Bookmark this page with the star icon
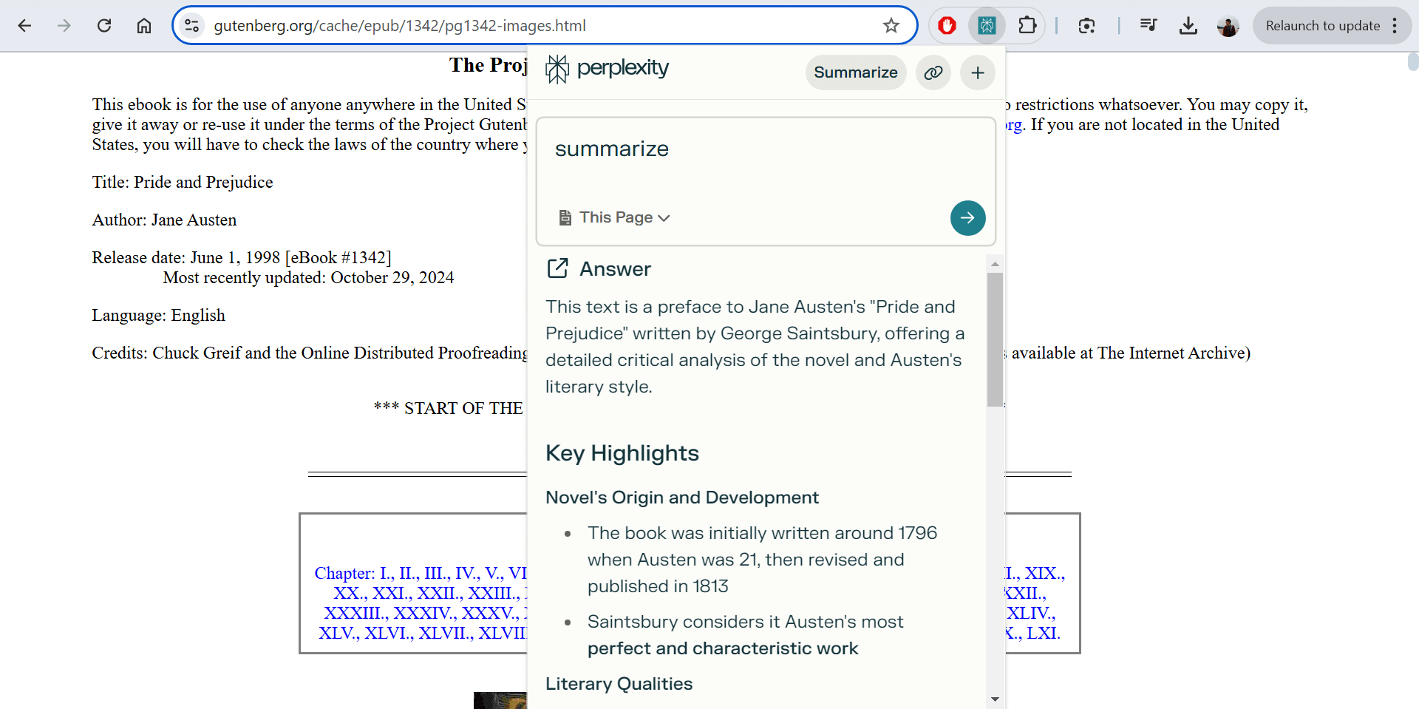The width and height of the screenshot is (1419, 709). point(891,26)
